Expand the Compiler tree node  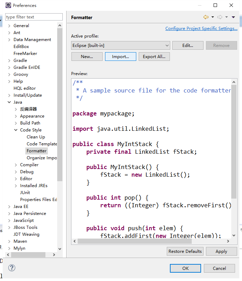[x=16, y=165]
